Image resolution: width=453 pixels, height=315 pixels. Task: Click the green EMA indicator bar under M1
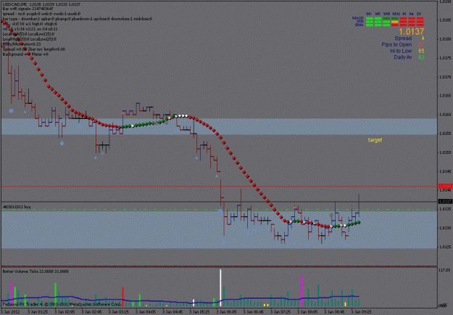click(x=370, y=25)
